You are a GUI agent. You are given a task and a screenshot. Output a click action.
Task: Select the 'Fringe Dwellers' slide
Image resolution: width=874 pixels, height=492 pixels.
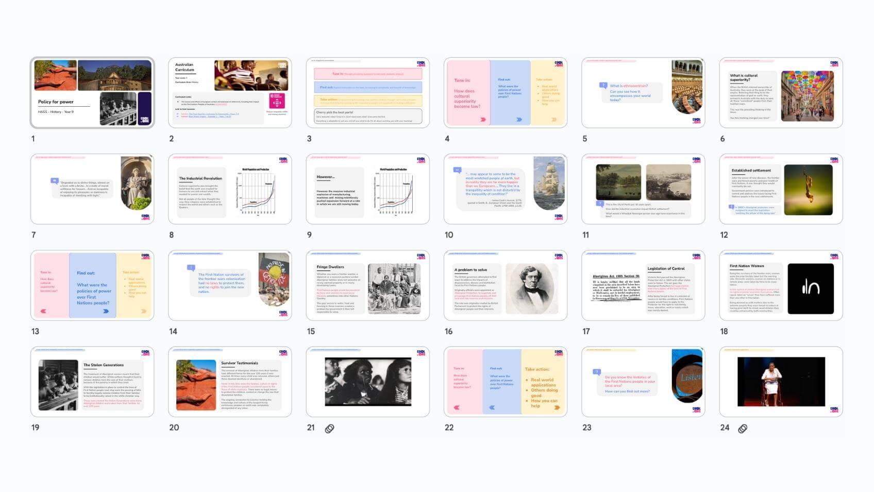click(x=367, y=285)
